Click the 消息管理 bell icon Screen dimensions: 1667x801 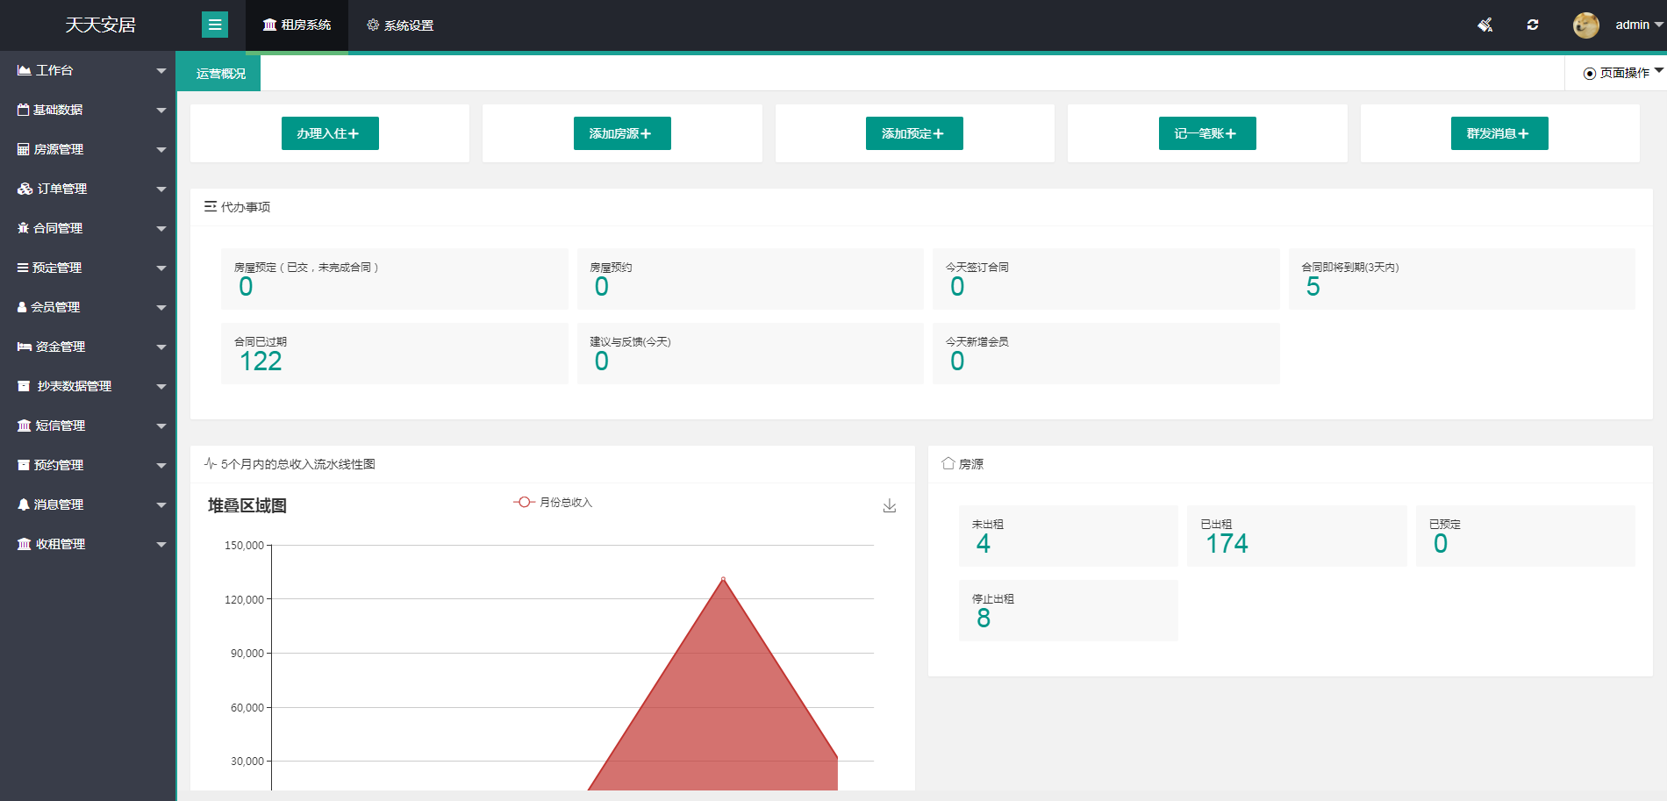click(x=24, y=504)
